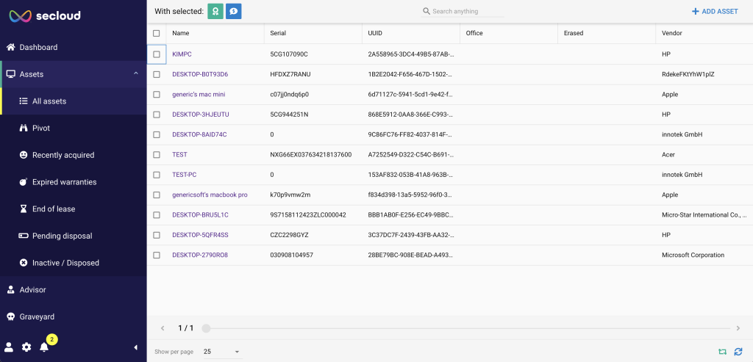
Task: Click the Search anything field
Action: (468, 12)
